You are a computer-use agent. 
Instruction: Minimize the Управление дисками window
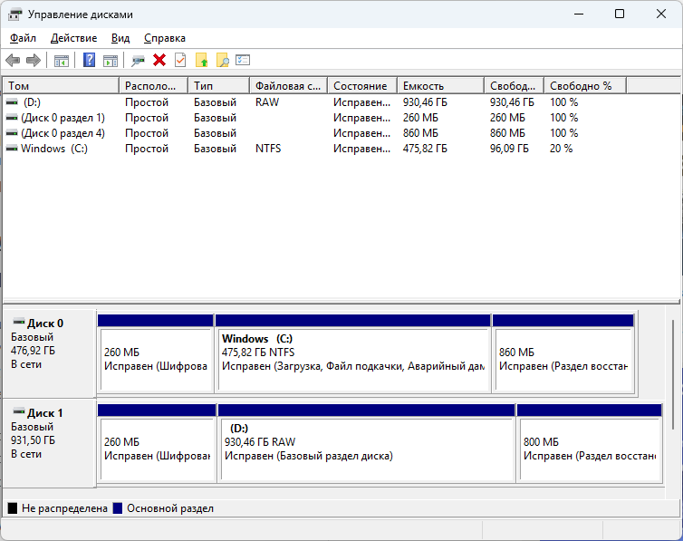tap(579, 14)
